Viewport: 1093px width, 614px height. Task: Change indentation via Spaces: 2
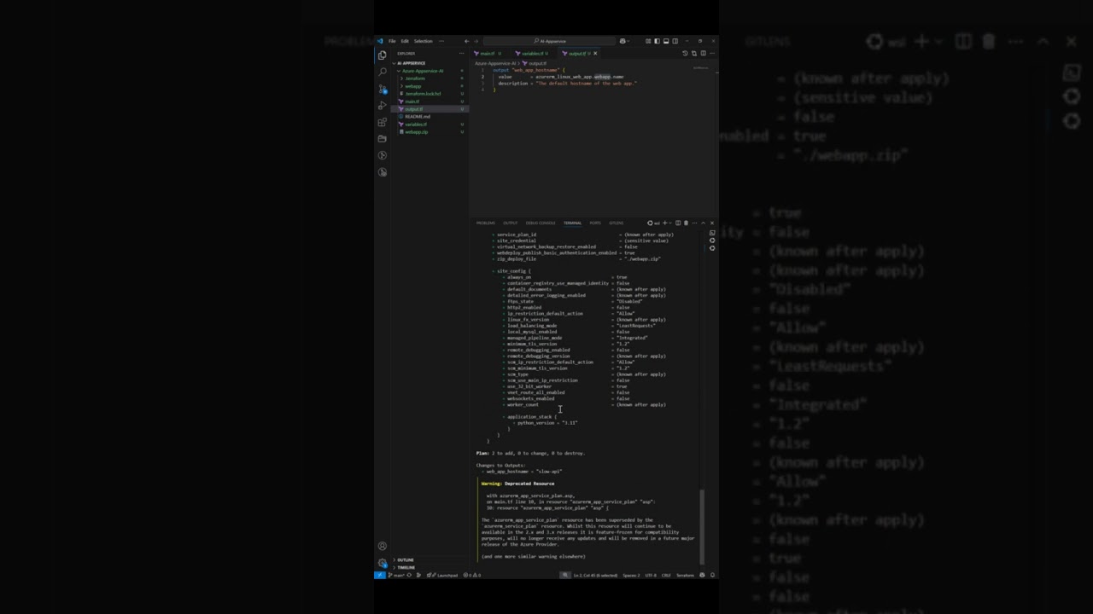click(x=631, y=575)
